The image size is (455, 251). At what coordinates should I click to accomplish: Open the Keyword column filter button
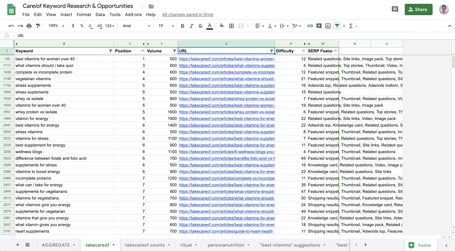coord(111,51)
